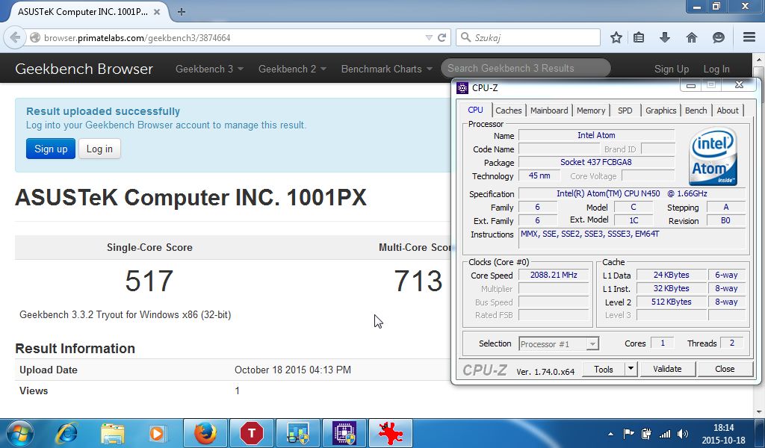The width and height of the screenshot is (765, 448).
Task: Open Processor #1 selection dropdown
Action: 559,344
